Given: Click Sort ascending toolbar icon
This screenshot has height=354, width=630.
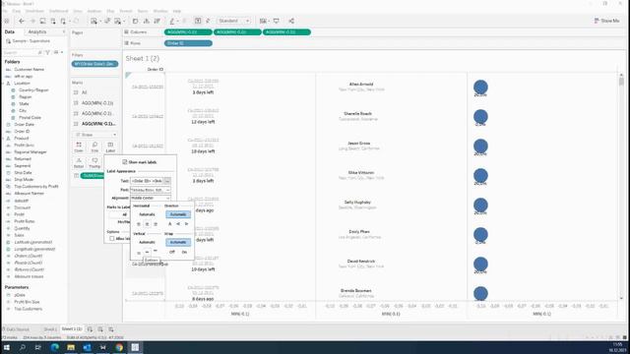Looking at the screenshot, I should (x=147, y=21).
